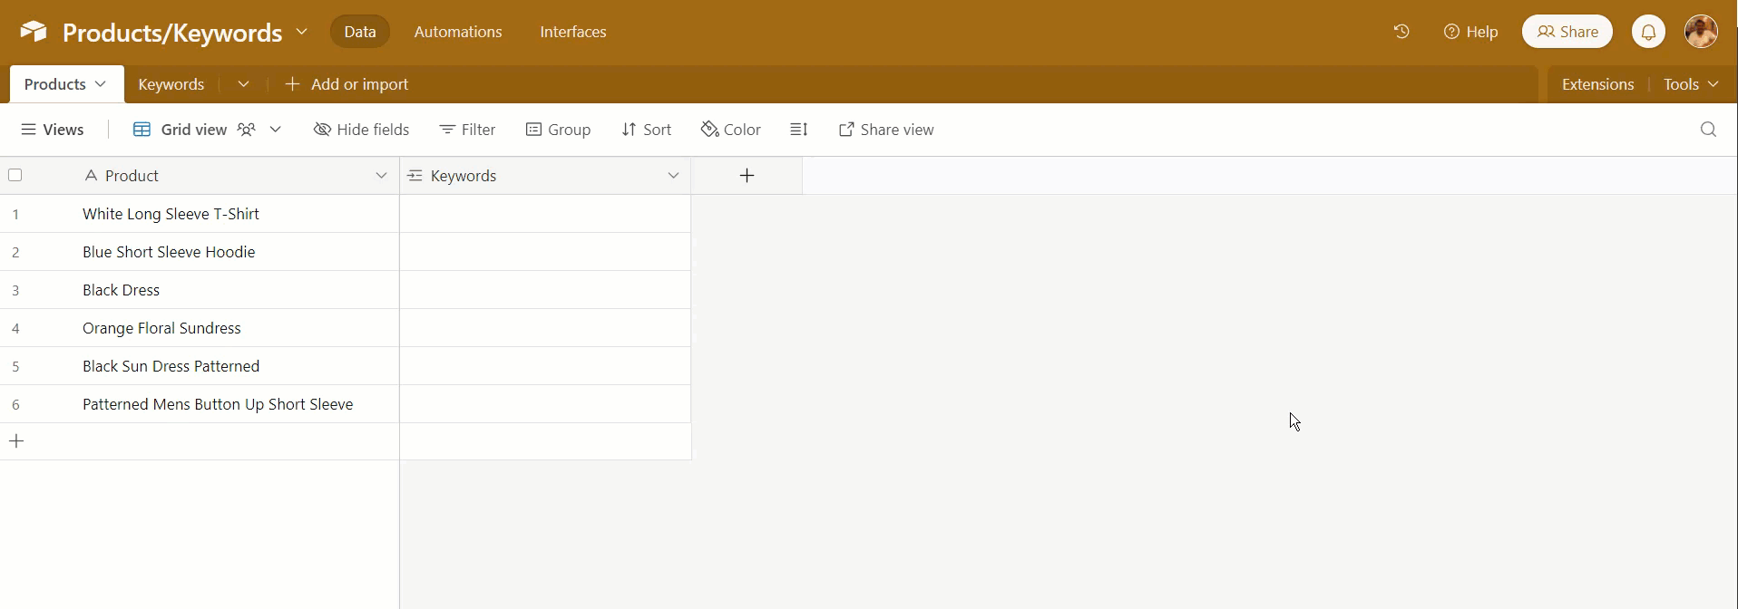This screenshot has width=1738, height=609.
Task: Click the search magnifier icon
Action: (x=1708, y=130)
